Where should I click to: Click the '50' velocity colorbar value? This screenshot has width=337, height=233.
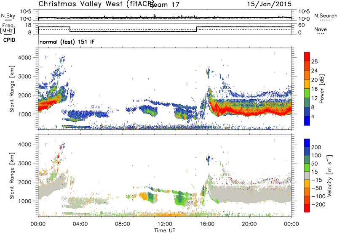[314, 164]
